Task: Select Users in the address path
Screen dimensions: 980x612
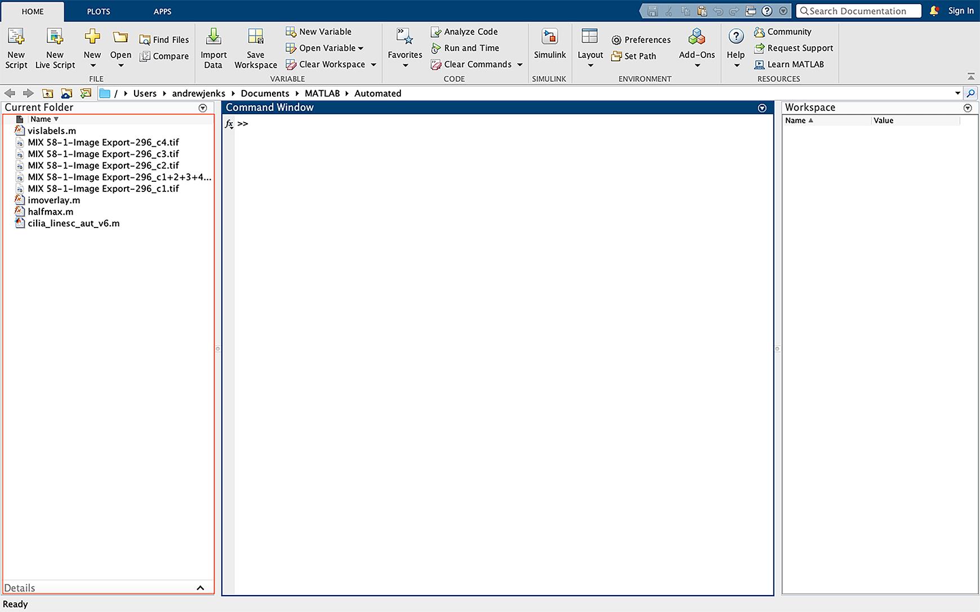Action: coord(145,93)
